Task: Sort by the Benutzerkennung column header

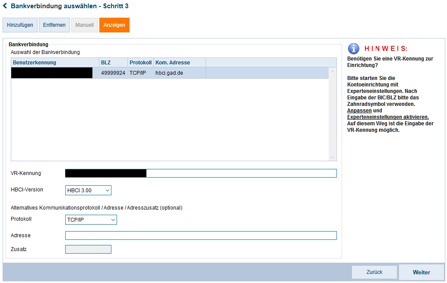Action: pyautogui.click(x=55, y=63)
